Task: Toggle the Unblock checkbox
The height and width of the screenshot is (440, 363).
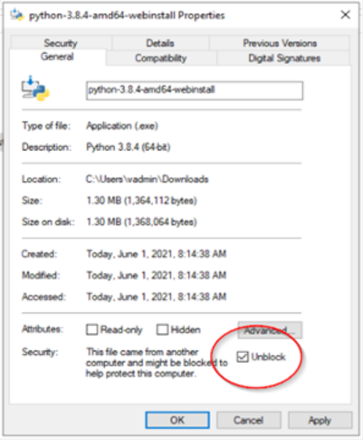Action: pyautogui.click(x=242, y=356)
